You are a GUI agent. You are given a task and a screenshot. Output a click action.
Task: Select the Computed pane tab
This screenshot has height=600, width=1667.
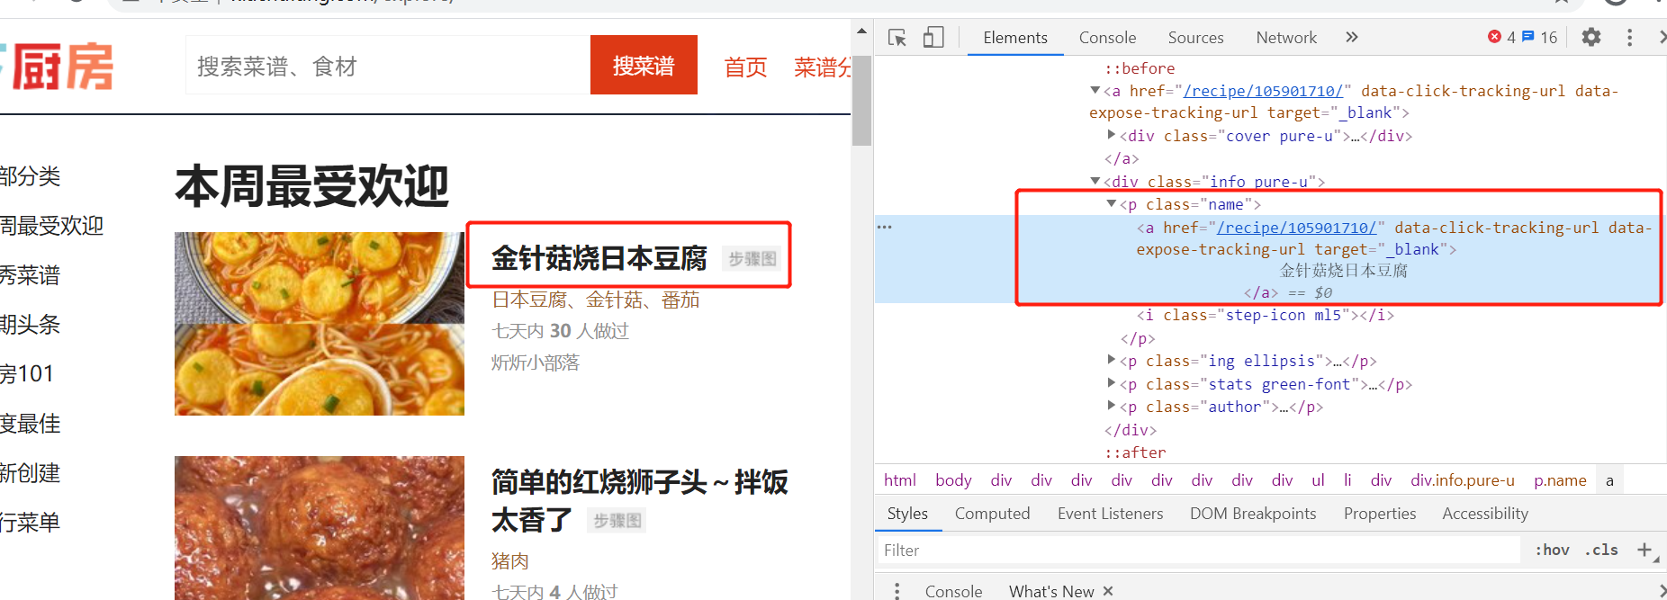(992, 514)
